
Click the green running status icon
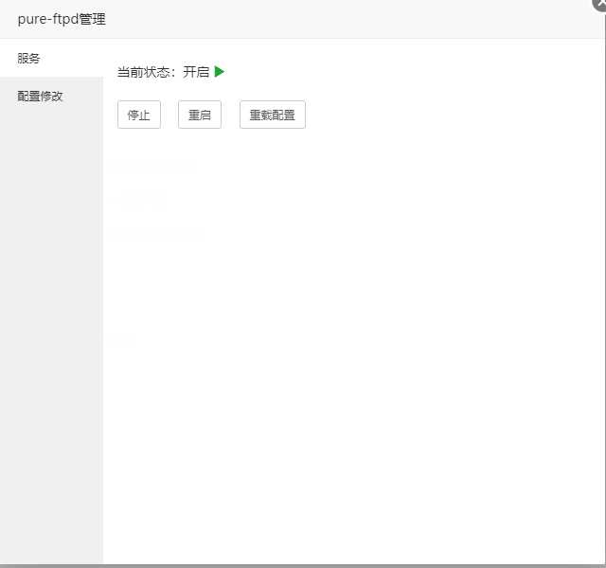click(219, 72)
